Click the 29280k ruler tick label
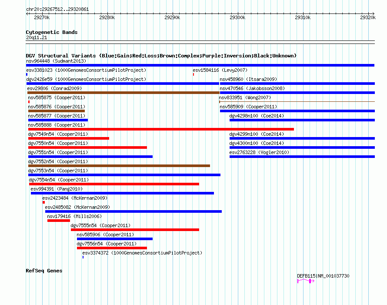 click(107, 17)
